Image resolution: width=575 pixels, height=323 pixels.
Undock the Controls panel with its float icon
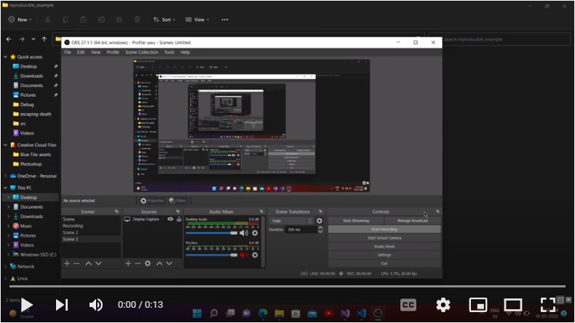437,211
